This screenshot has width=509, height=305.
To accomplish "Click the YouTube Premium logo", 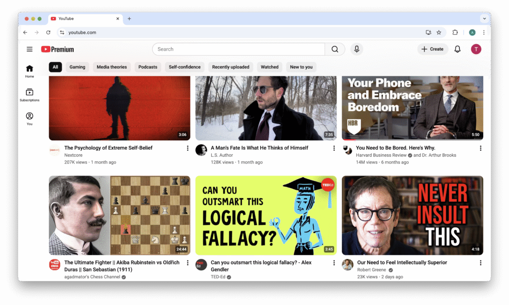I will [x=58, y=49].
